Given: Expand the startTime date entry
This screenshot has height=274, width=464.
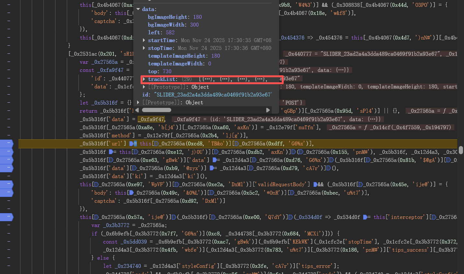Looking at the screenshot, I should point(144,40).
